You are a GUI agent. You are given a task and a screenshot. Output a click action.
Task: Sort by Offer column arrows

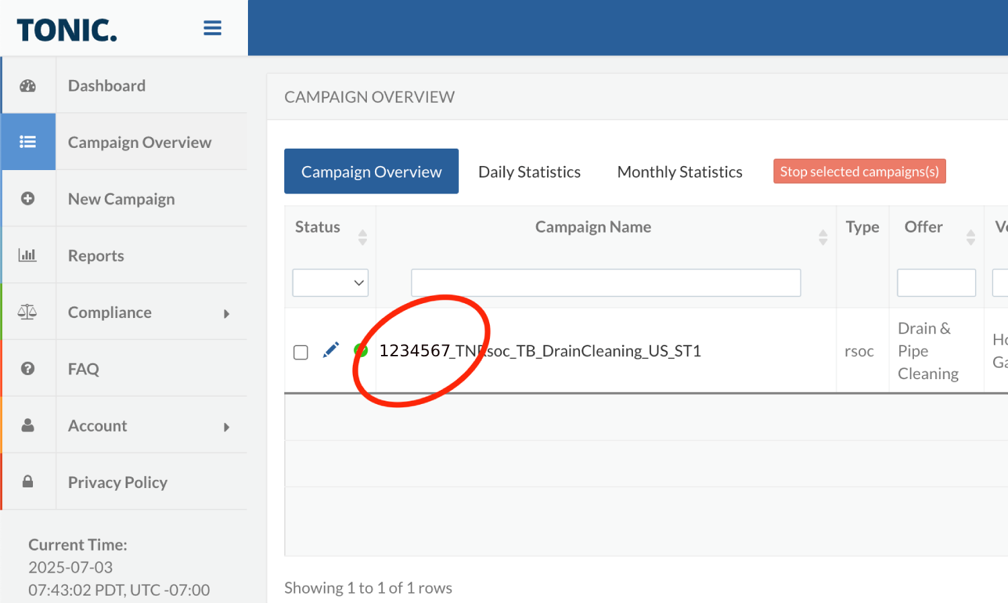[x=970, y=237]
